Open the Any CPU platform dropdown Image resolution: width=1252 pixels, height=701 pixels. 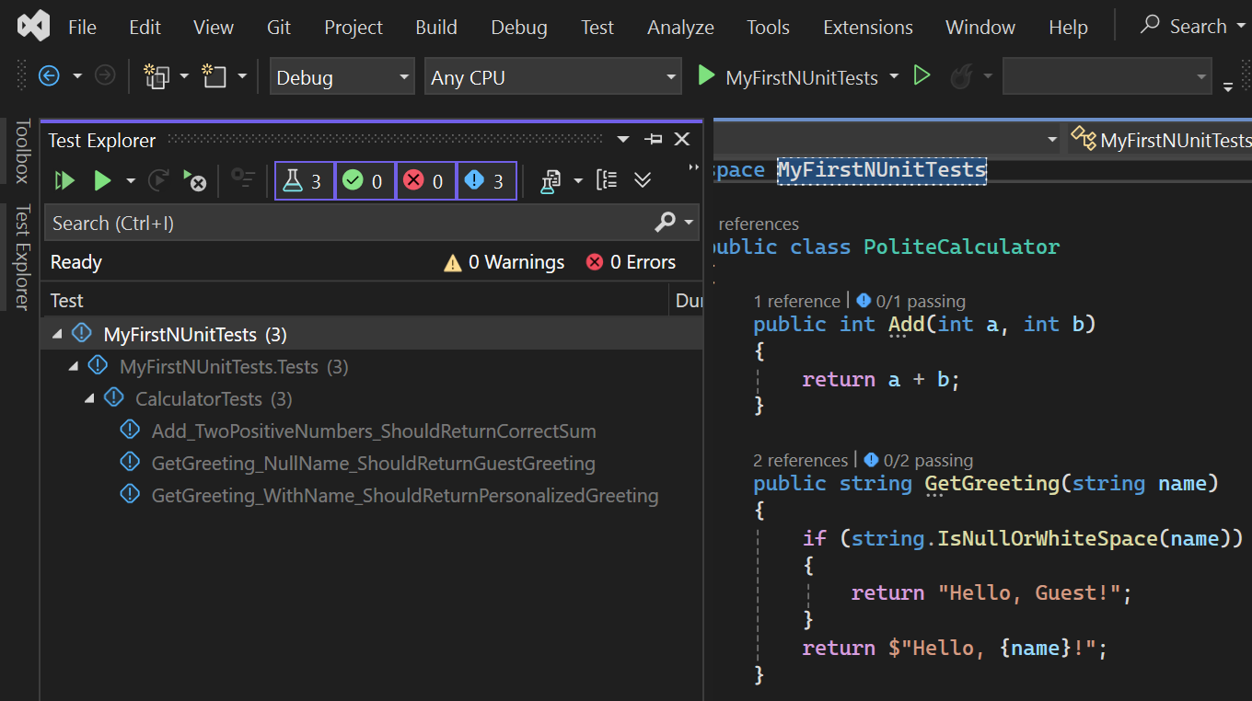552,77
